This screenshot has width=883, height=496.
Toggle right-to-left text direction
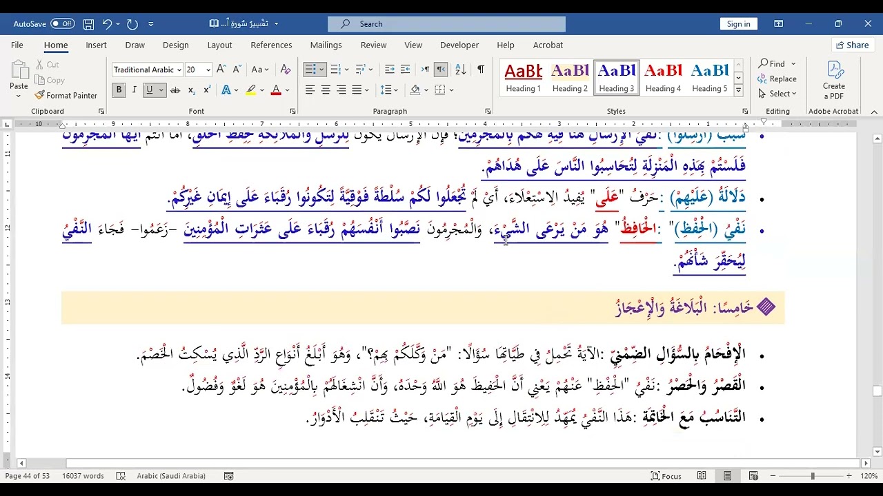tap(440, 70)
